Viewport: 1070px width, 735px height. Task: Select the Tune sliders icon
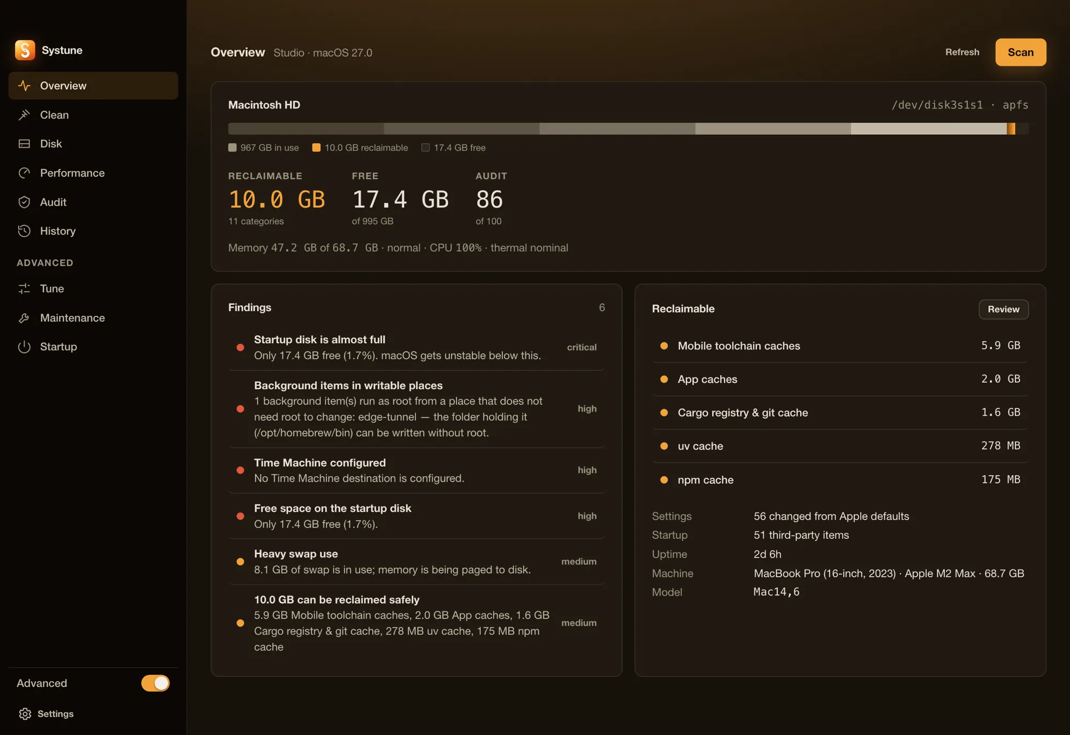[x=24, y=289]
